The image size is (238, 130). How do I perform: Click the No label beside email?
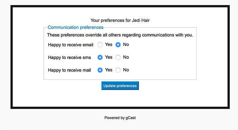tap(126, 45)
